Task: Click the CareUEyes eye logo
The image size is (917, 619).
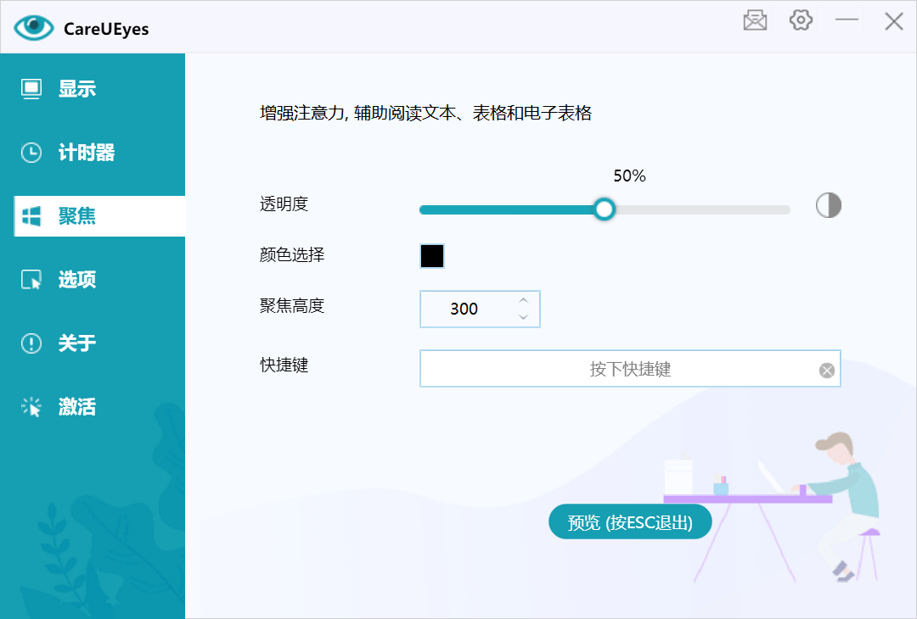Action: coord(34,27)
